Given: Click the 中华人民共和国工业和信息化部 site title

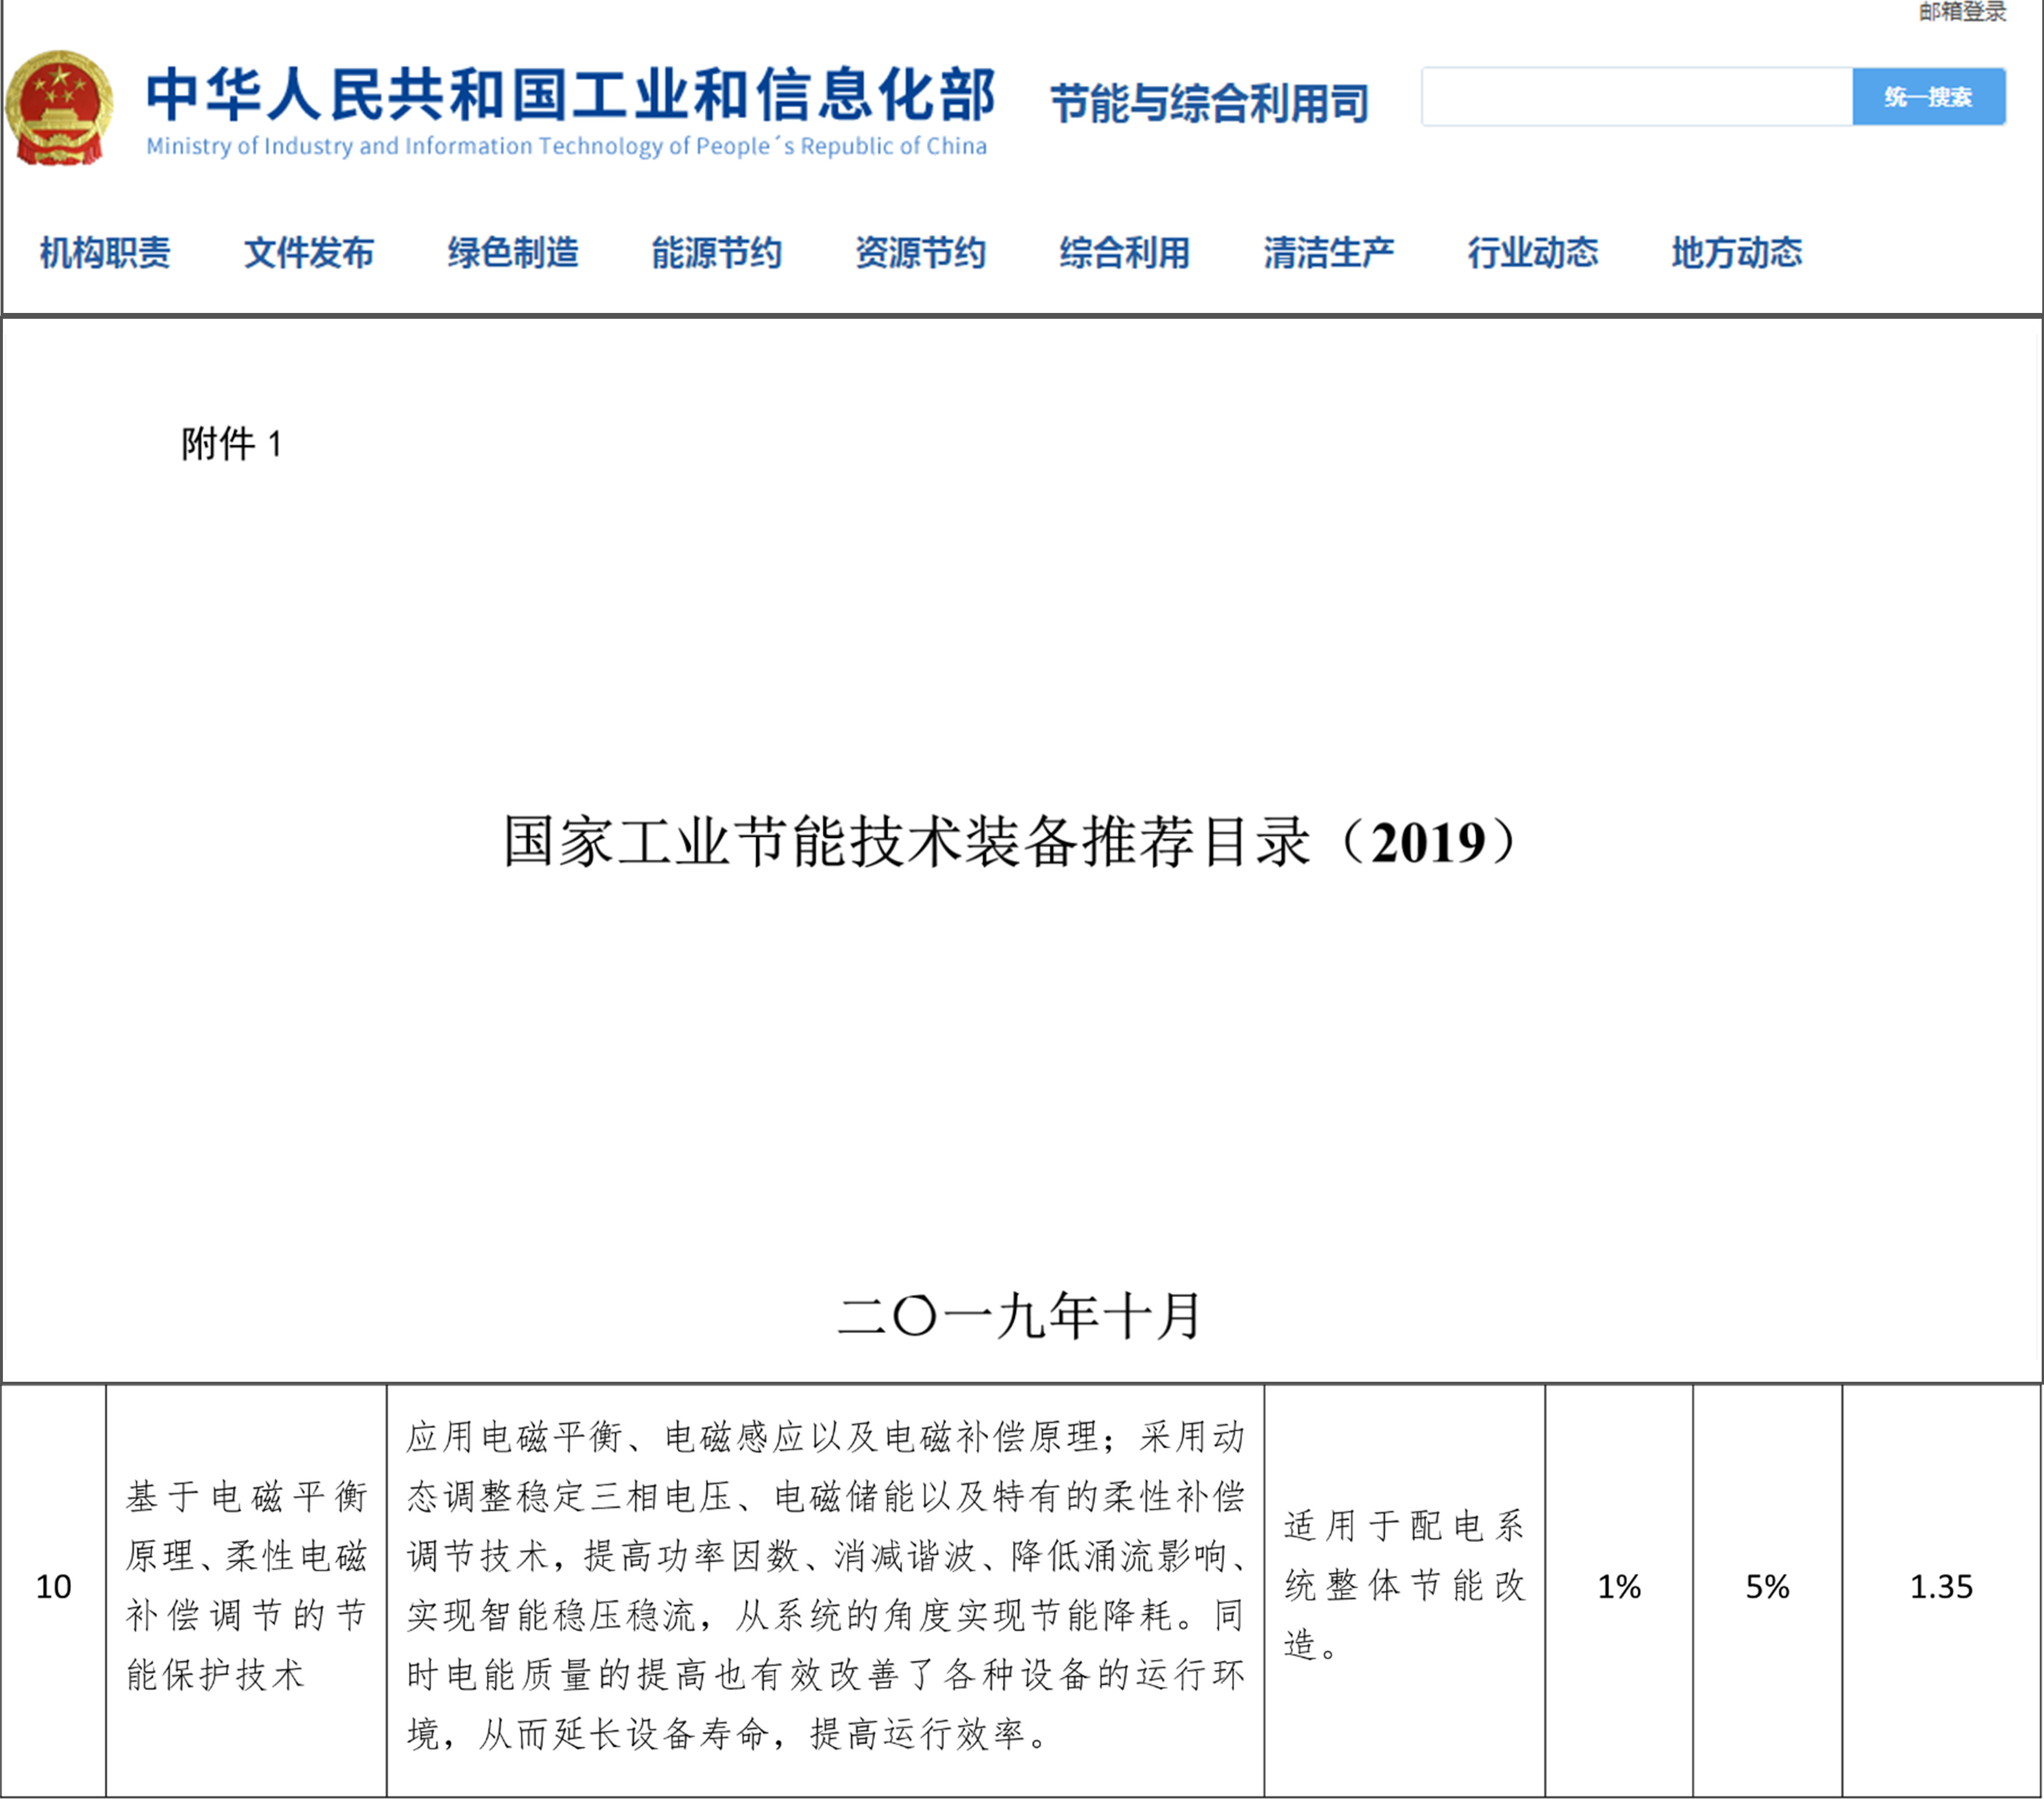Looking at the screenshot, I should coord(570,94).
